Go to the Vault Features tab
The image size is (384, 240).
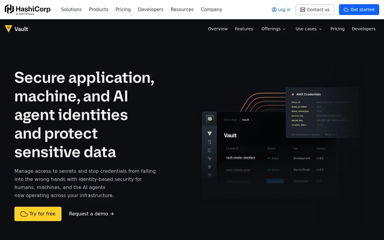[244, 29]
